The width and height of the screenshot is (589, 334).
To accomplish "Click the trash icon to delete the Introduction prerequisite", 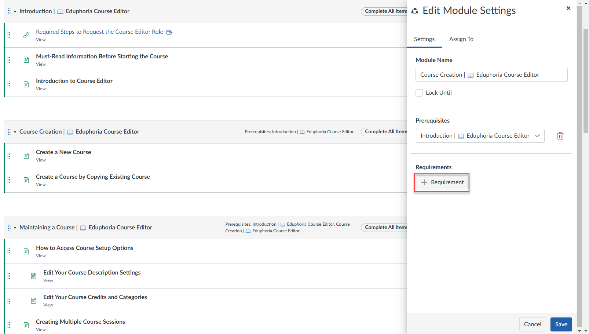I will (560, 136).
